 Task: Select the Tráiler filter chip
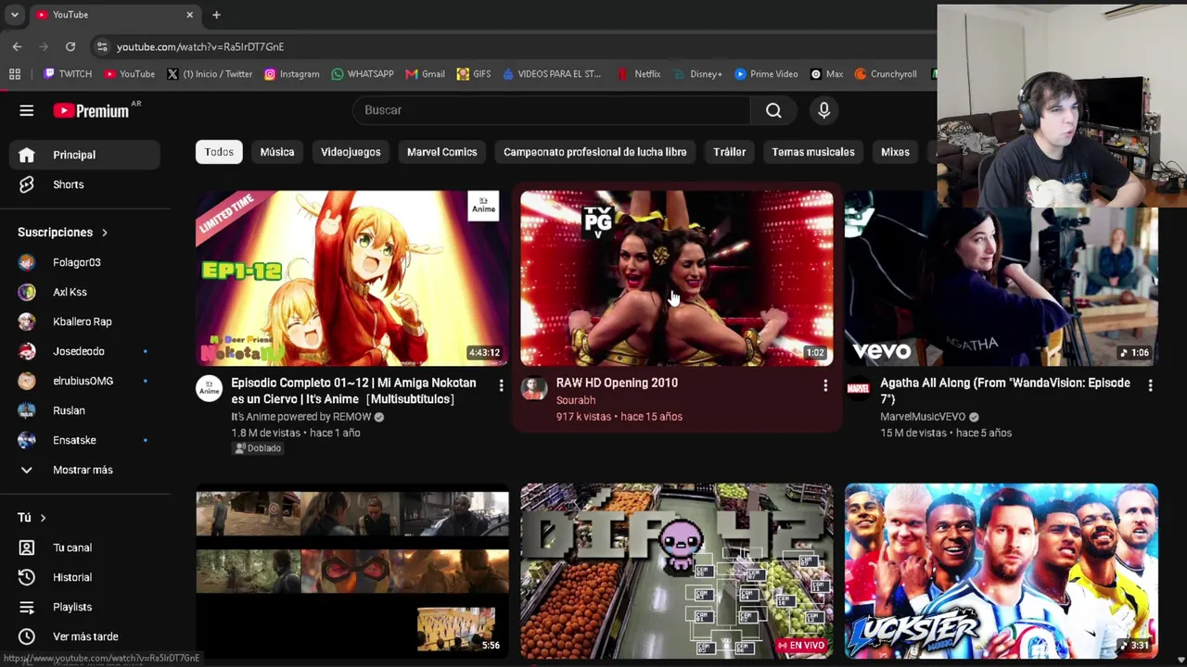point(730,152)
